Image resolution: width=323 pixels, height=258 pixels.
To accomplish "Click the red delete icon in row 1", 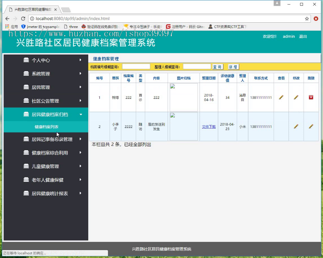I will (311, 97).
